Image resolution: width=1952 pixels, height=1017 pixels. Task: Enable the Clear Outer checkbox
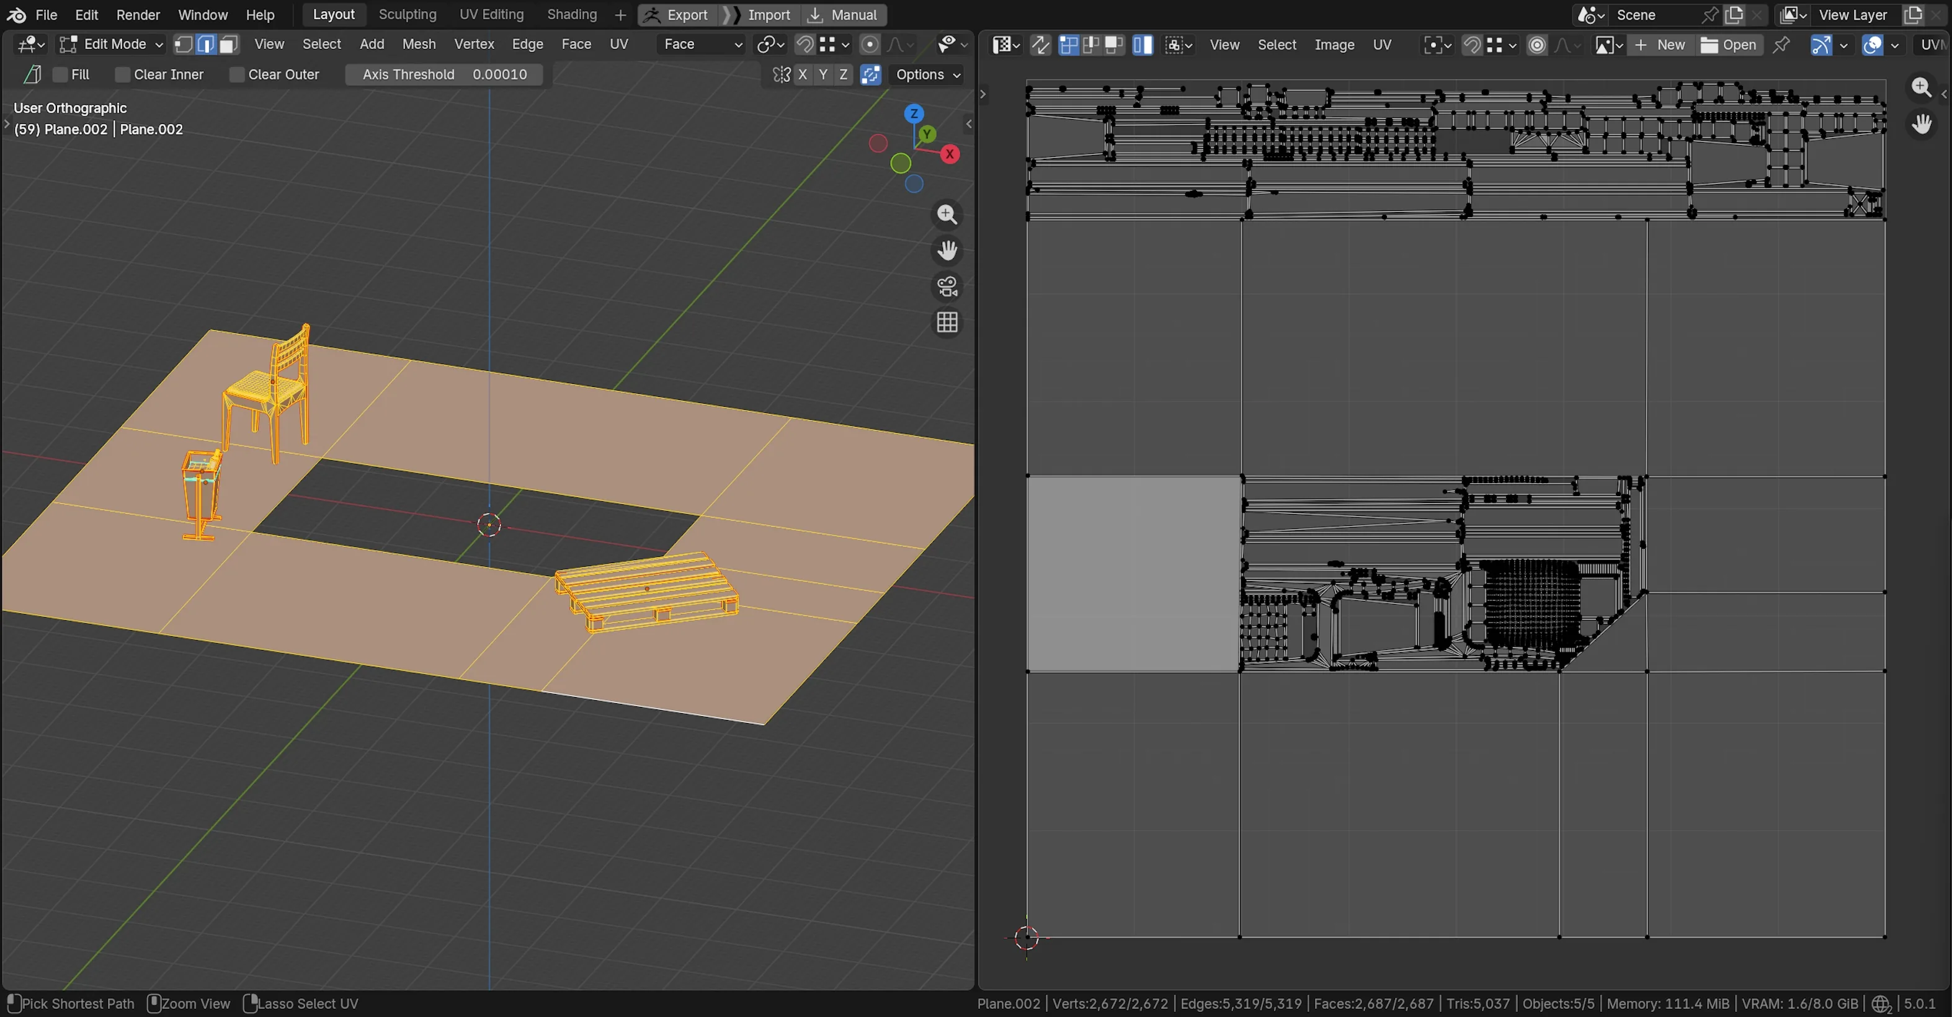click(x=236, y=74)
